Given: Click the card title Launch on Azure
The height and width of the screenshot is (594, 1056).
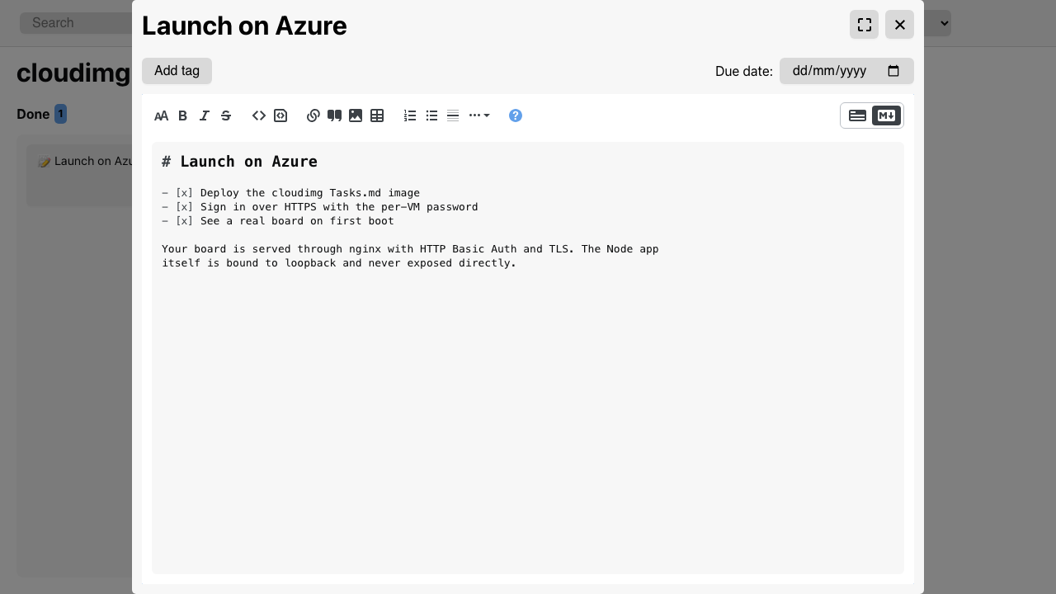Looking at the screenshot, I should click(x=244, y=26).
